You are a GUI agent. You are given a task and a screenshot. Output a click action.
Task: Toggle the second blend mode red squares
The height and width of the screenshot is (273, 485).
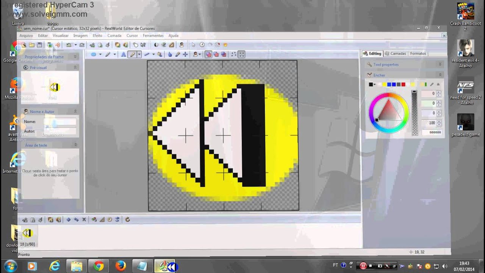(216, 54)
